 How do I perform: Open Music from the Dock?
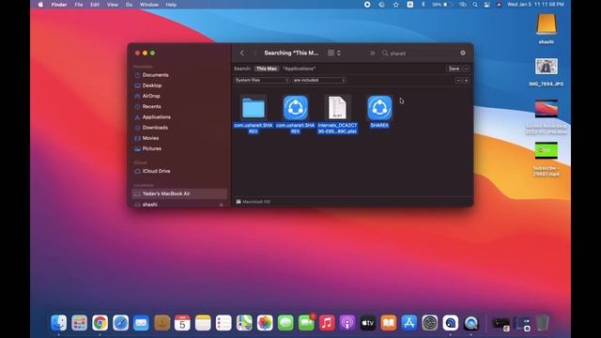tap(327, 323)
